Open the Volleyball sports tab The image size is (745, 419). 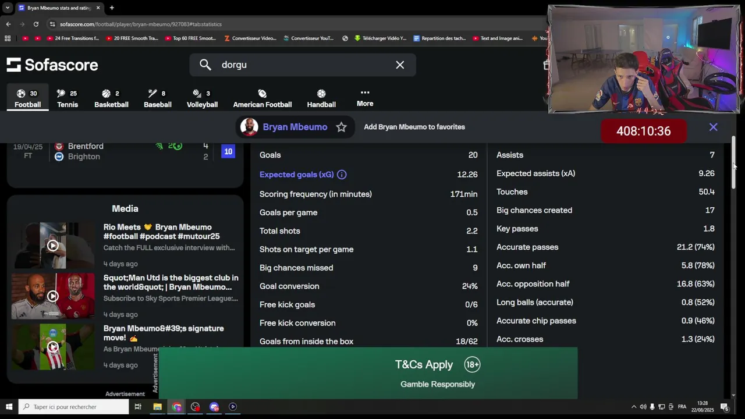(x=202, y=98)
